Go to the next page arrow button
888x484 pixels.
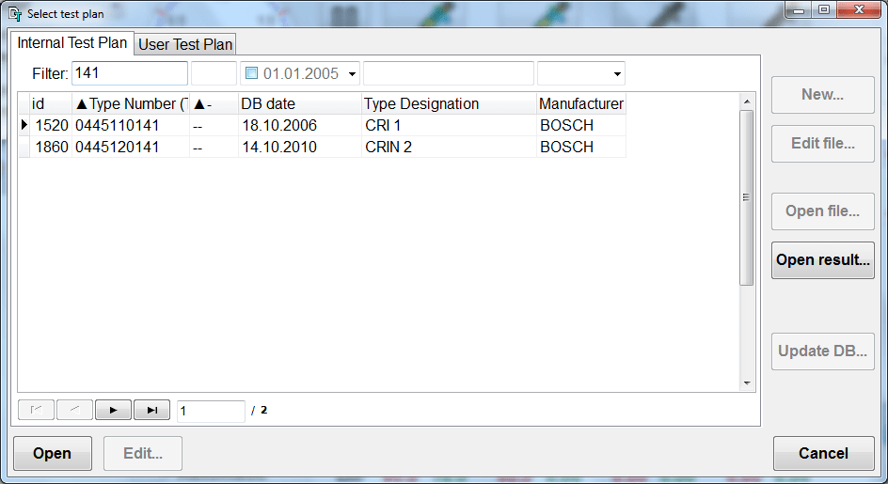point(113,410)
